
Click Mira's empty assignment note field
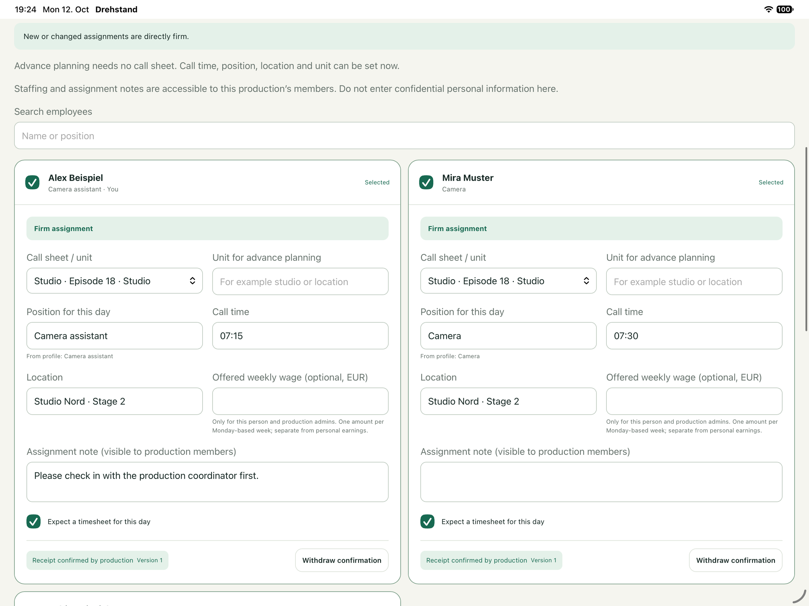(601, 482)
